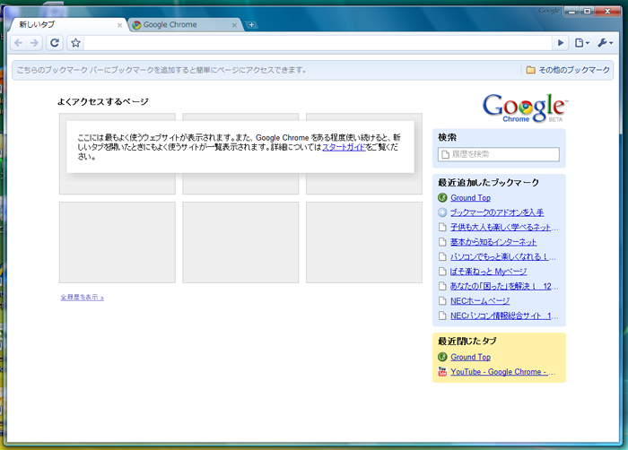
Task: Open ぱそ楽ねっと Myページ bookmark
Action: (x=488, y=272)
